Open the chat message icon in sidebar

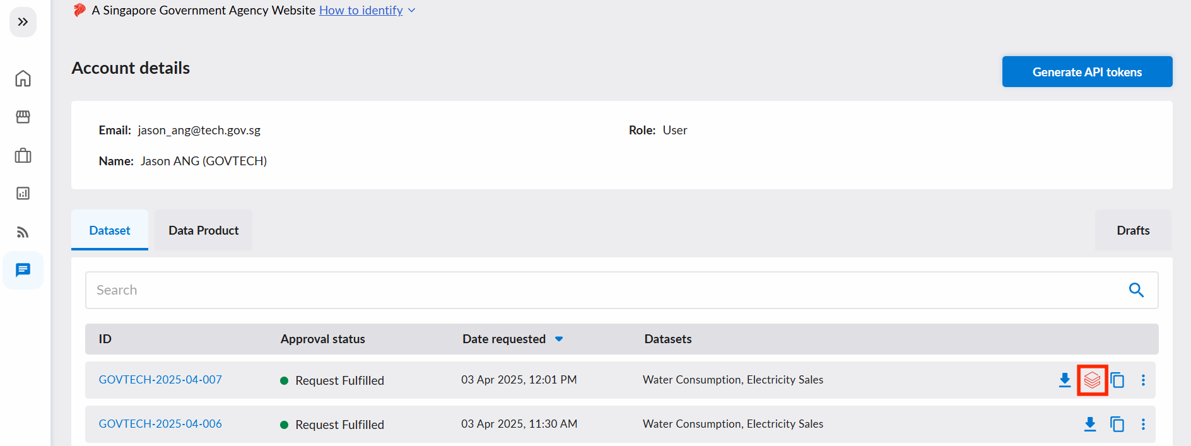pos(23,270)
